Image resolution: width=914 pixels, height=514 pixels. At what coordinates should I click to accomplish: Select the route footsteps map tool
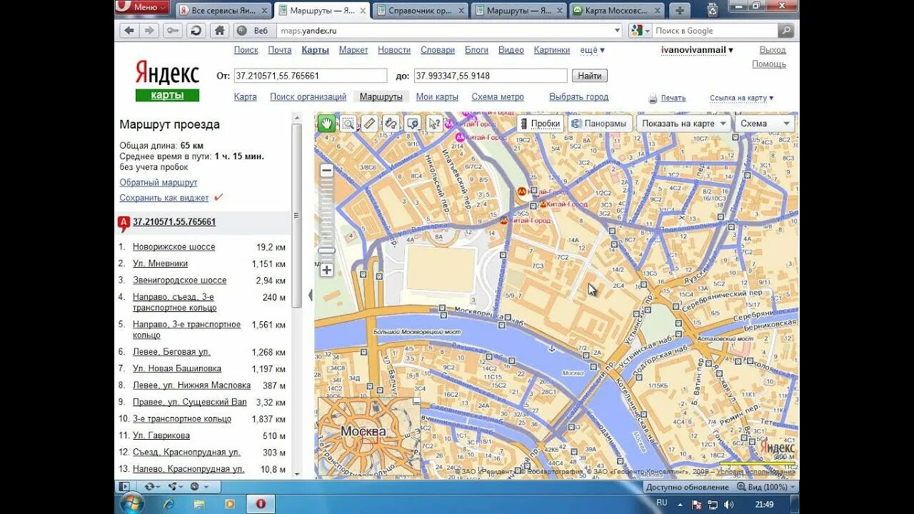point(391,123)
